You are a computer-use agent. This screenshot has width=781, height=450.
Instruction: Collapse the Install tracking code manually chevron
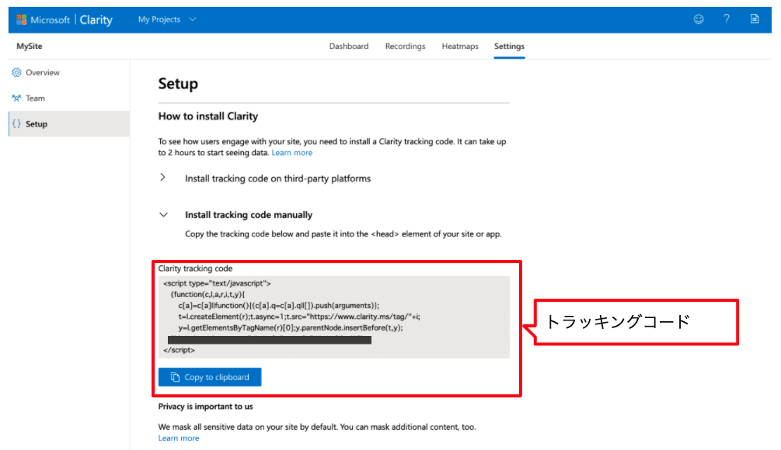163,215
